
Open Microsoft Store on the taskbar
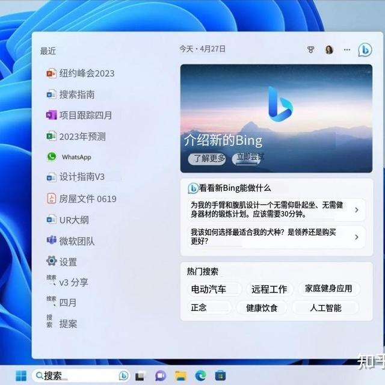pos(220,375)
